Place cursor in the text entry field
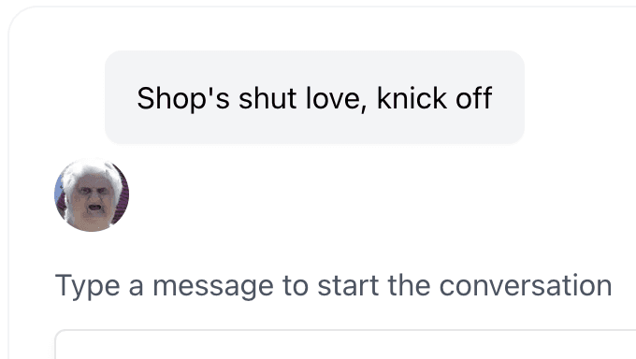Image resolution: width=636 pixels, height=359 pixels. (x=345, y=344)
